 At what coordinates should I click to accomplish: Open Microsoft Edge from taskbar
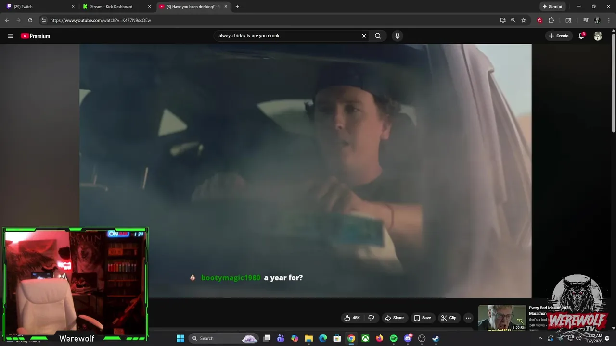coord(323,338)
